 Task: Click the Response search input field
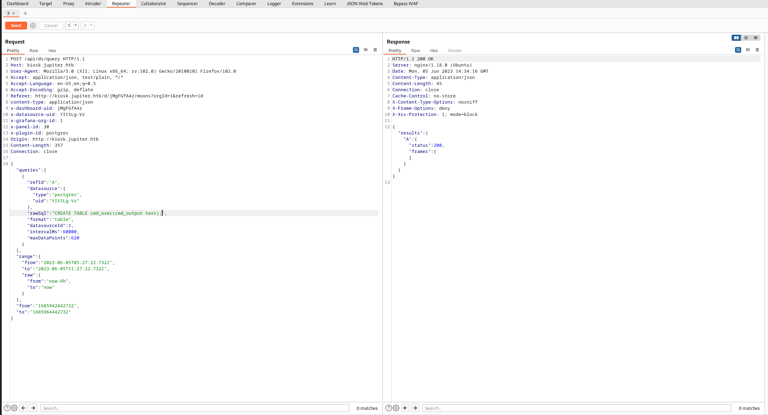[576, 408]
